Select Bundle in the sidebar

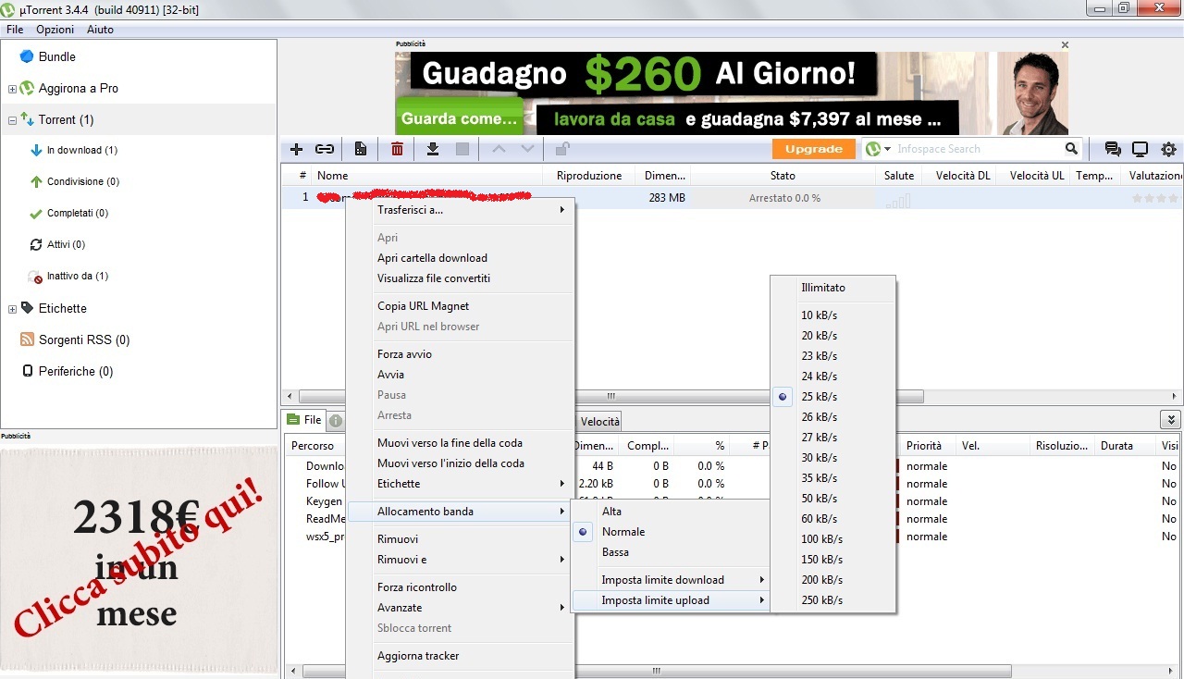(x=56, y=56)
